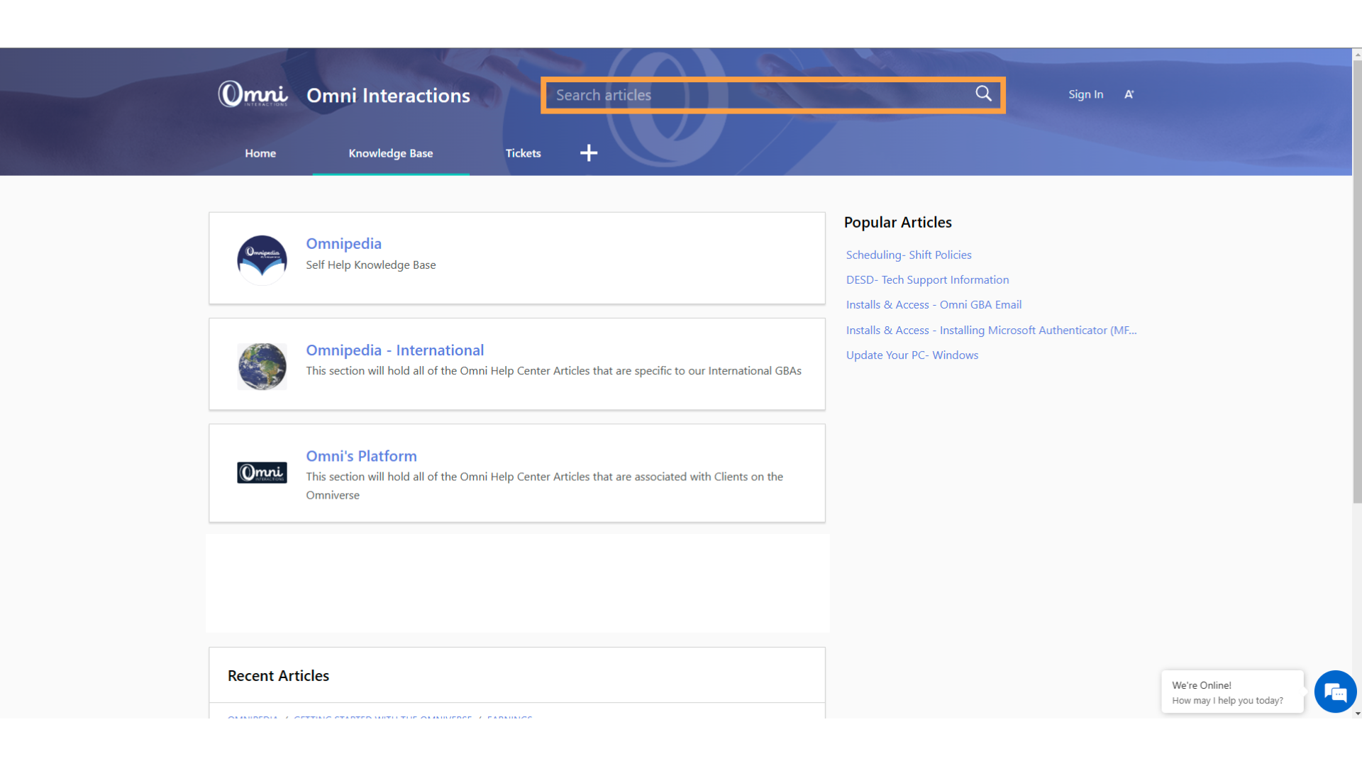Click the page's vertical scrollbar
Viewport: 1362px width, 766px height.
(1356, 284)
